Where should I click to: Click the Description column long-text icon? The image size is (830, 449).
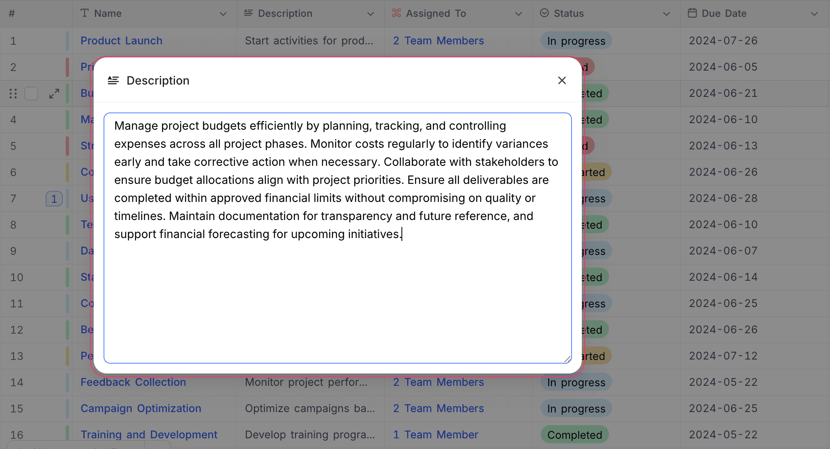[x=248, y=13]
